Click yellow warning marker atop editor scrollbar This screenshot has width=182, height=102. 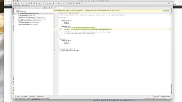pos(170,15)
